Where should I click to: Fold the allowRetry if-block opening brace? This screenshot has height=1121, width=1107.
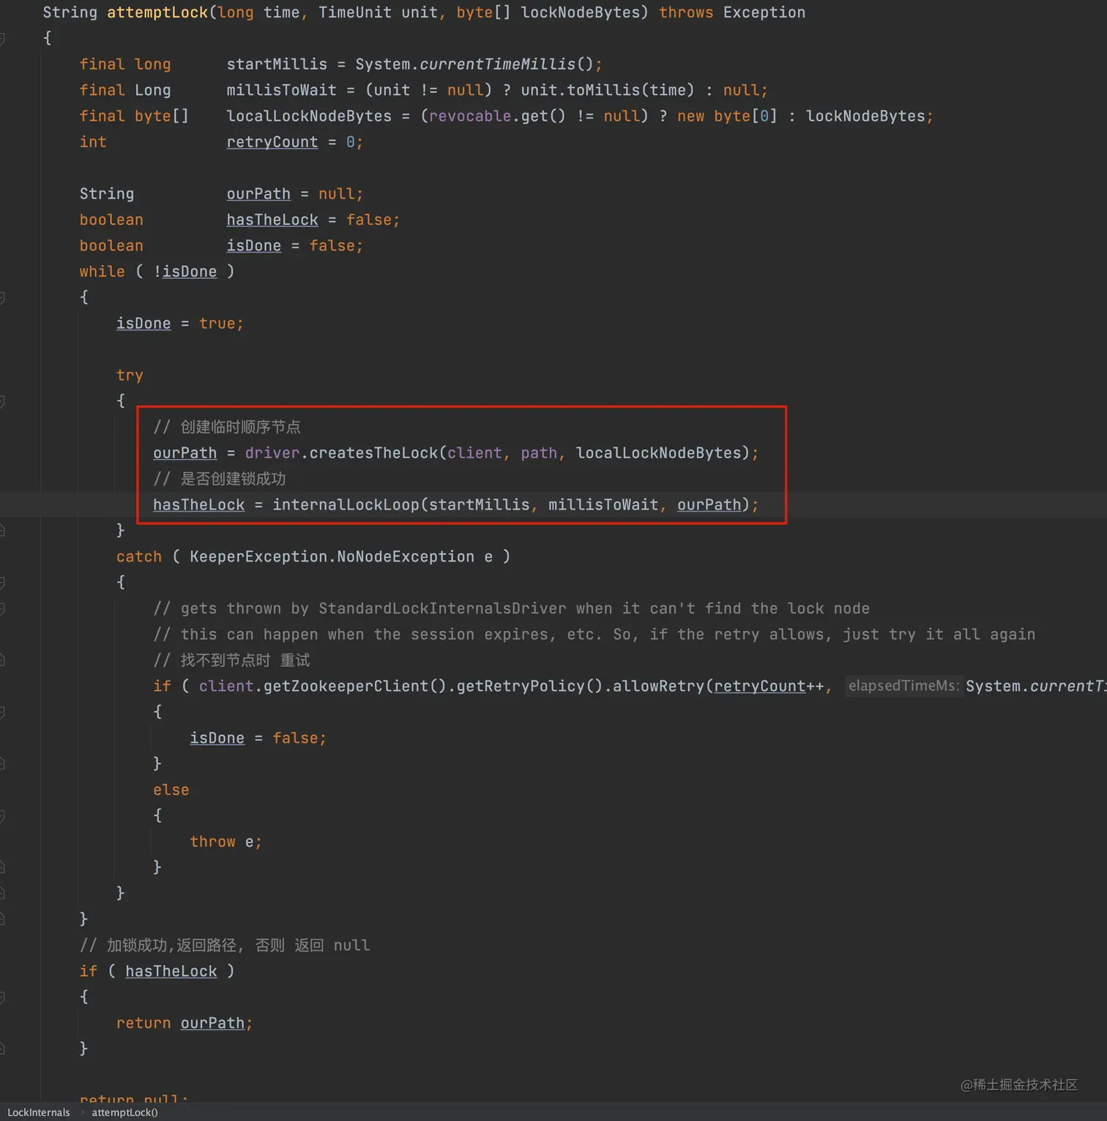pyautogui.click(x=2, y=712)
